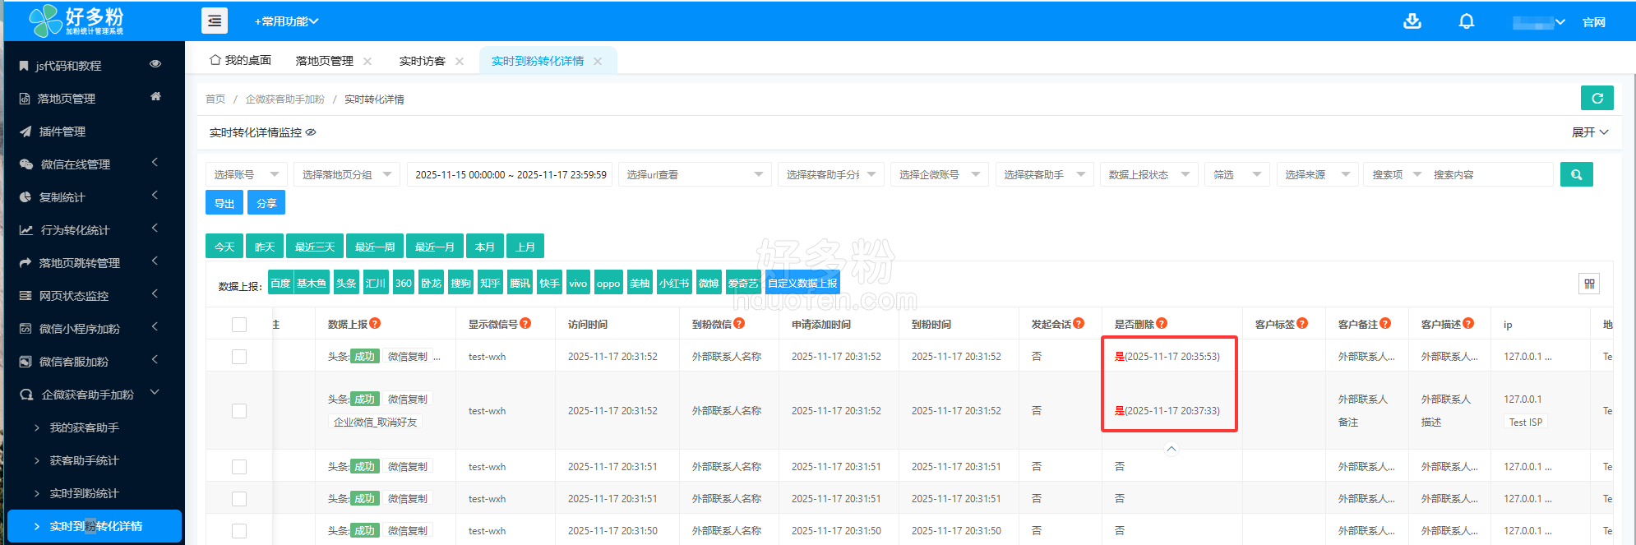Open the notification bell

(1466, 21)
